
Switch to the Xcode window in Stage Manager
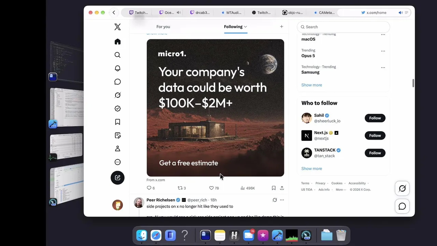[x=66, y=108]
